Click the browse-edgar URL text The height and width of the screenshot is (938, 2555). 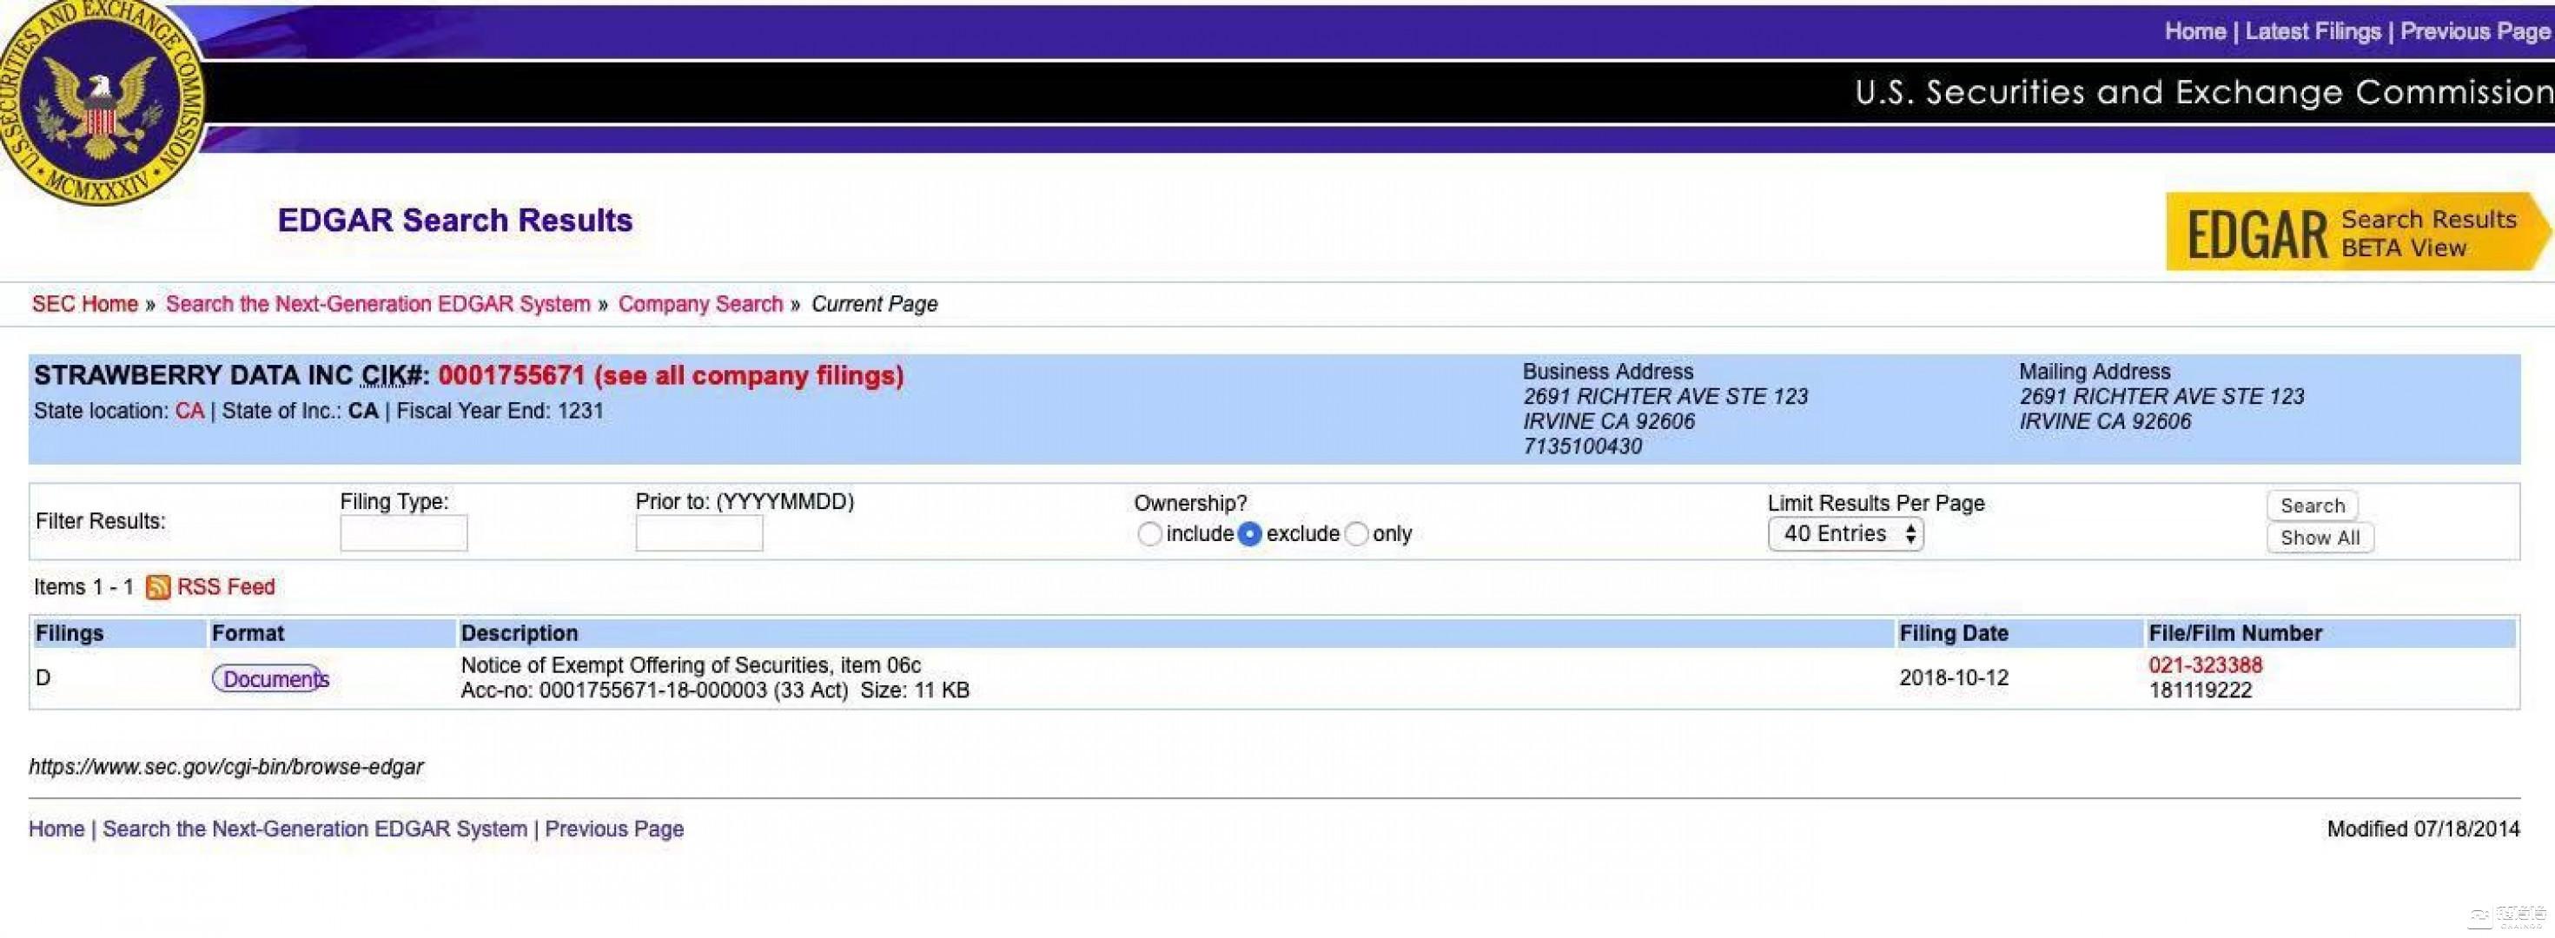(226, 768)
